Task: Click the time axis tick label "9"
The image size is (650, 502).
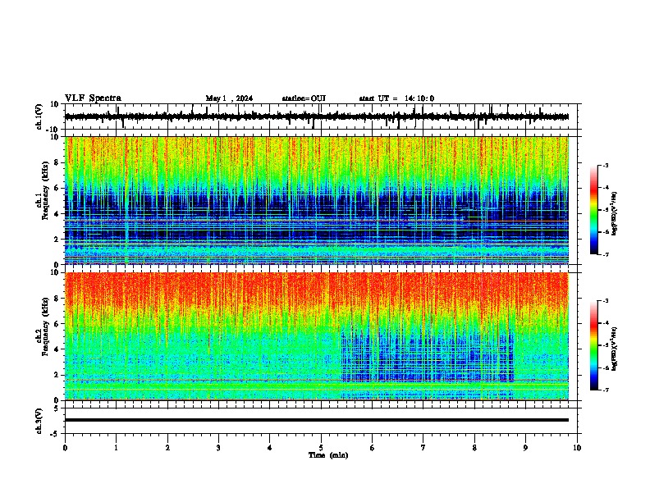Action: coord(525,448)
